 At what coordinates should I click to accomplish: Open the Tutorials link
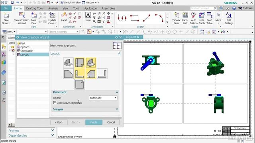245,8
